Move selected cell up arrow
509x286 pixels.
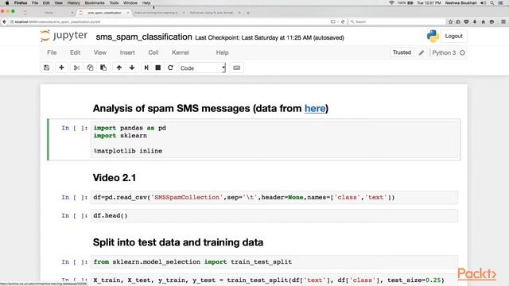click(119, 68)
